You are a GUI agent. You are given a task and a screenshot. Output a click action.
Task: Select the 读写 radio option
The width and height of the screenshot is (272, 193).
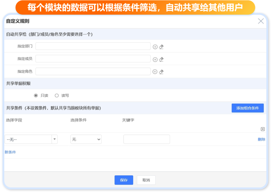57,95
